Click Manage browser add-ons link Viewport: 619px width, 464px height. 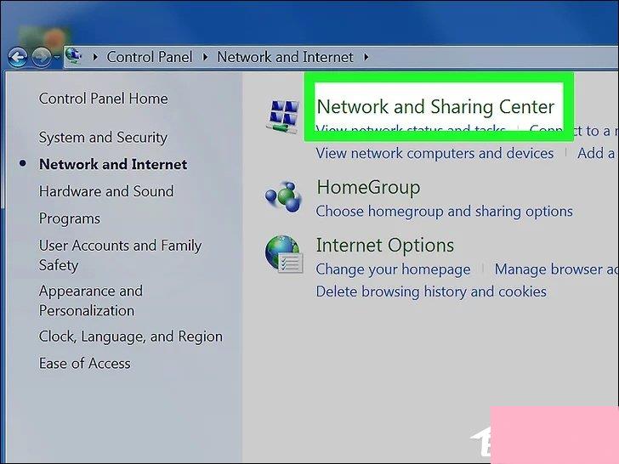click(x=556, y=269)
